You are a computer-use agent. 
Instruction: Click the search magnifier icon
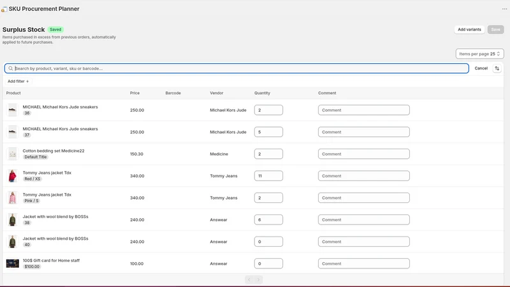(11, 68)
